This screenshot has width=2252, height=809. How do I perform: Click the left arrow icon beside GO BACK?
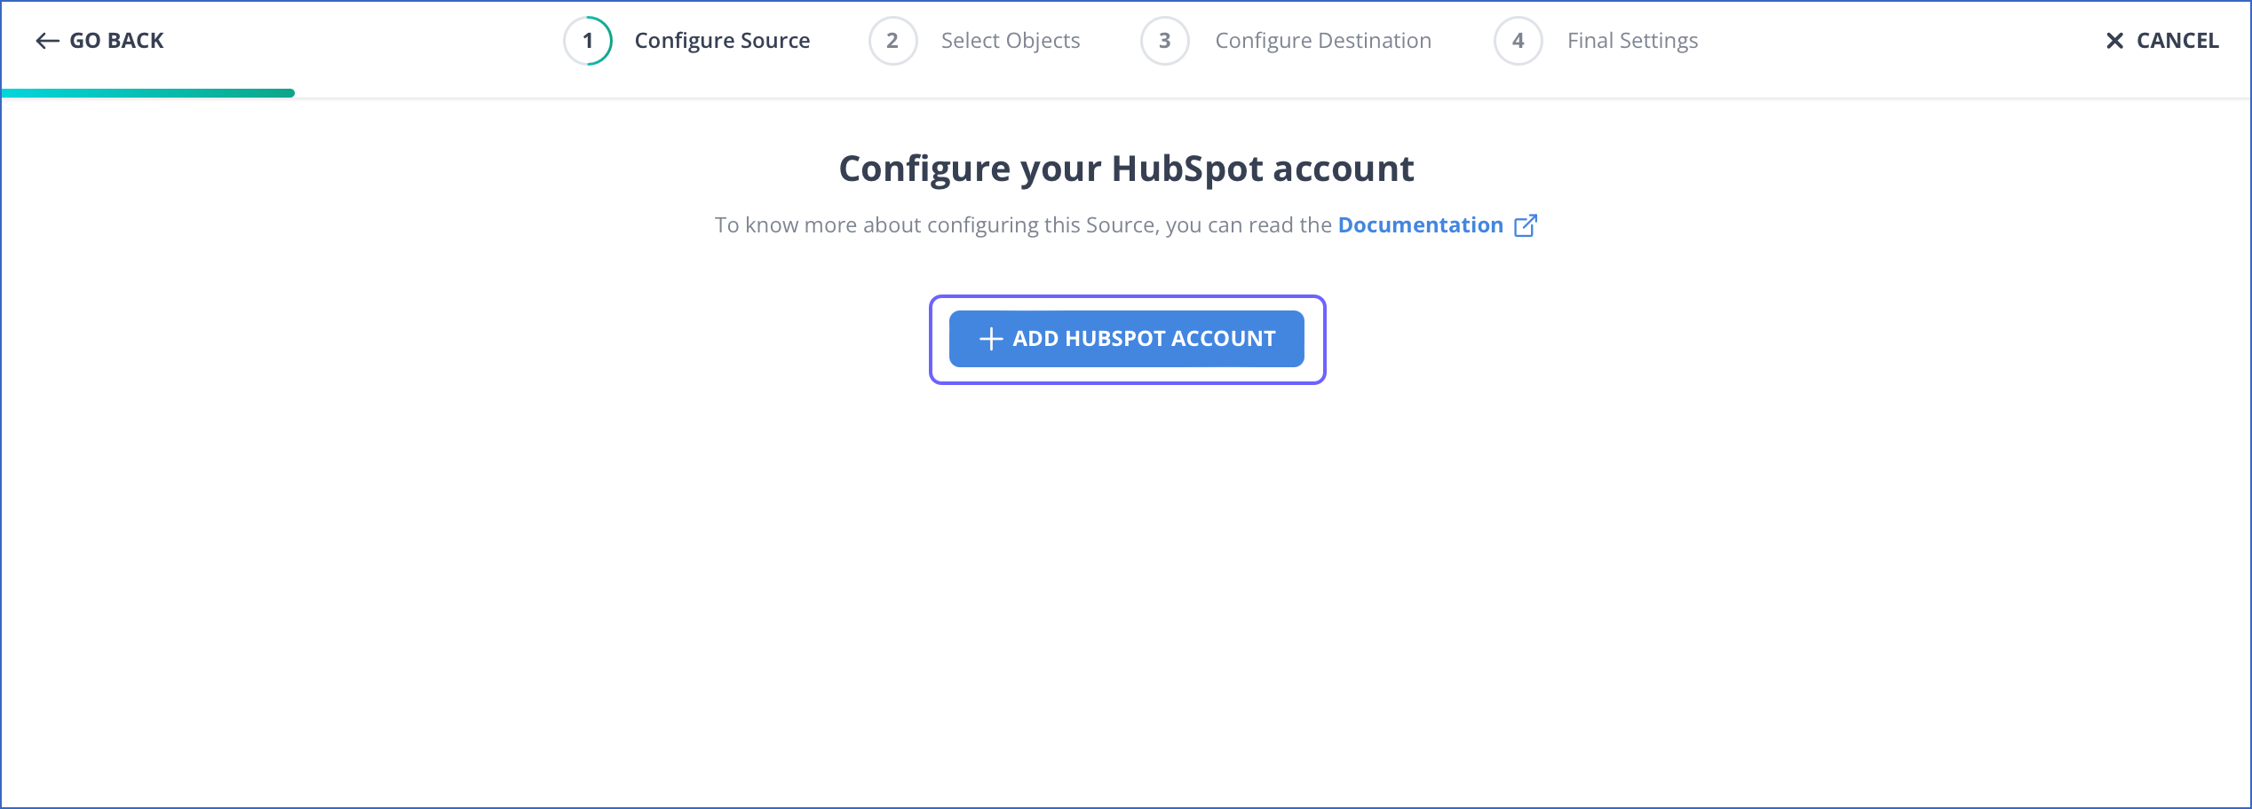(x=47, y=41)
